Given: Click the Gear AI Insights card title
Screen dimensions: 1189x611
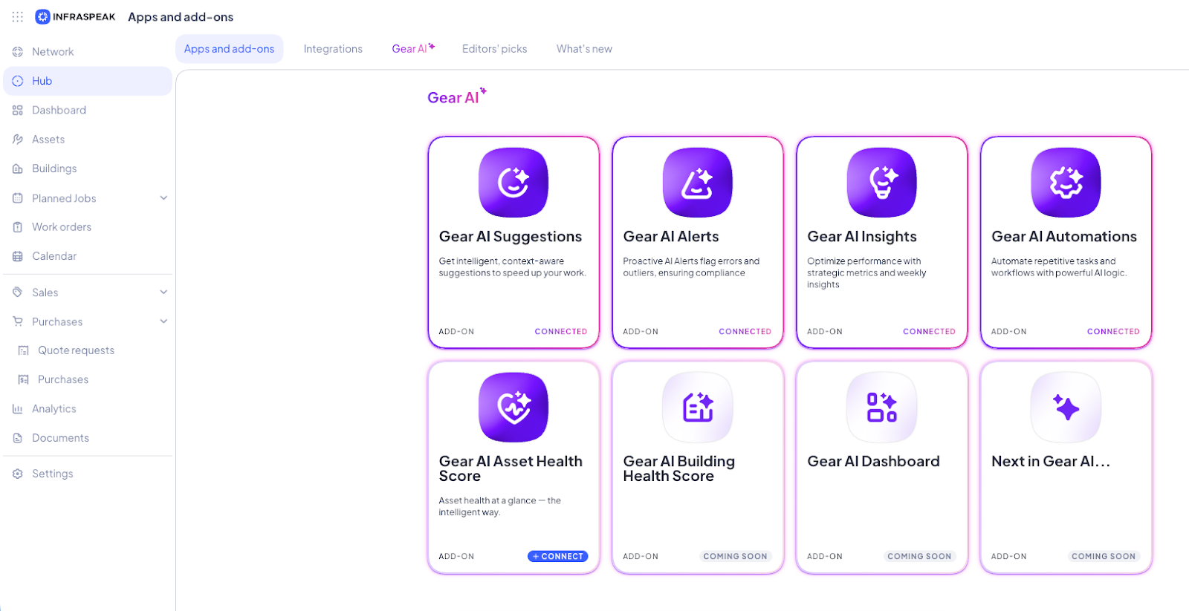Looking at the screenshot, I should coord(862,236).
